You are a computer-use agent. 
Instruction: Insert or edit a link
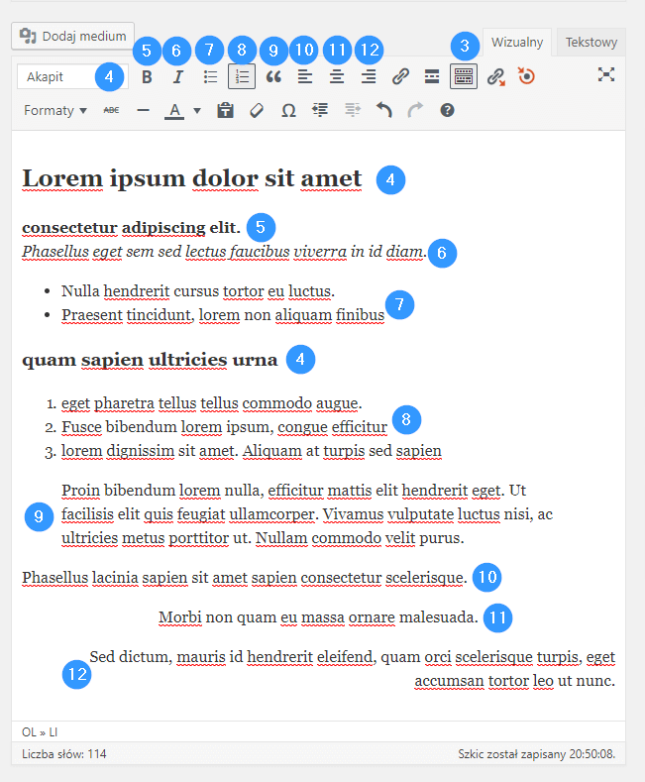click(x=400, y=76)
